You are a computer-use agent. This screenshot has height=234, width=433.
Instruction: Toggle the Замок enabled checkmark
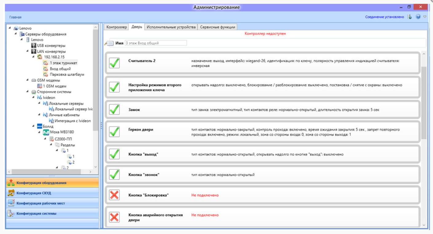114,109
